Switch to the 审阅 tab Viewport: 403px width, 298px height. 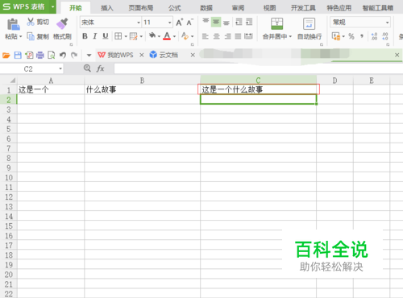tap(238, 8)
